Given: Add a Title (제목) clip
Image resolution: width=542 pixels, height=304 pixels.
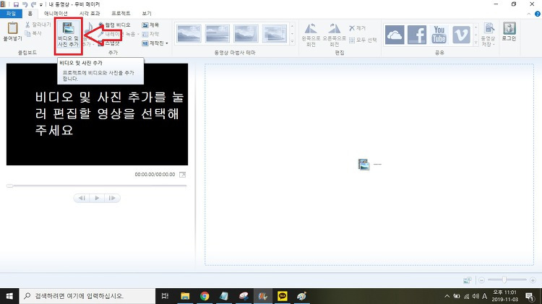Looking at the screenshot, I should (151, 25).
